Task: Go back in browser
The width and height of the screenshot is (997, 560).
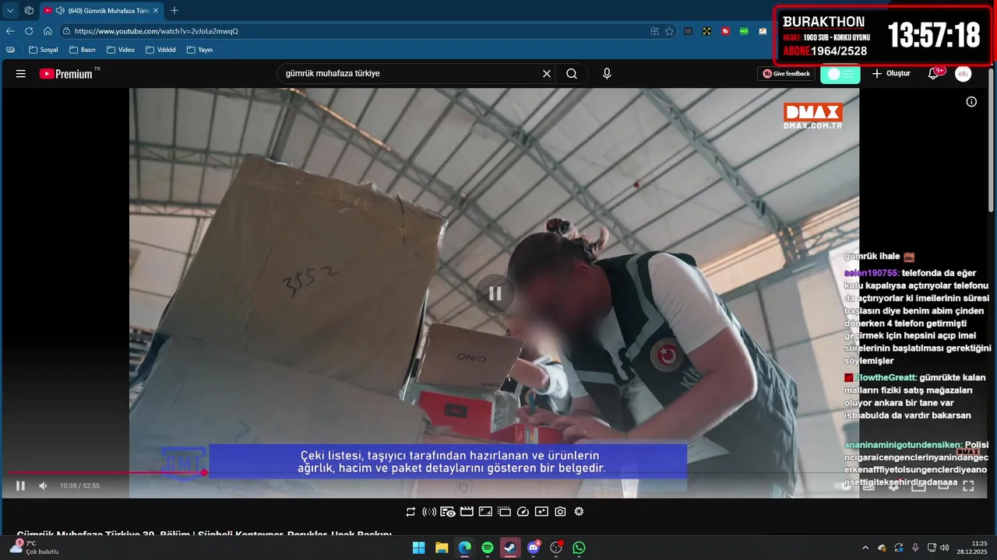Action: (10, 31)
